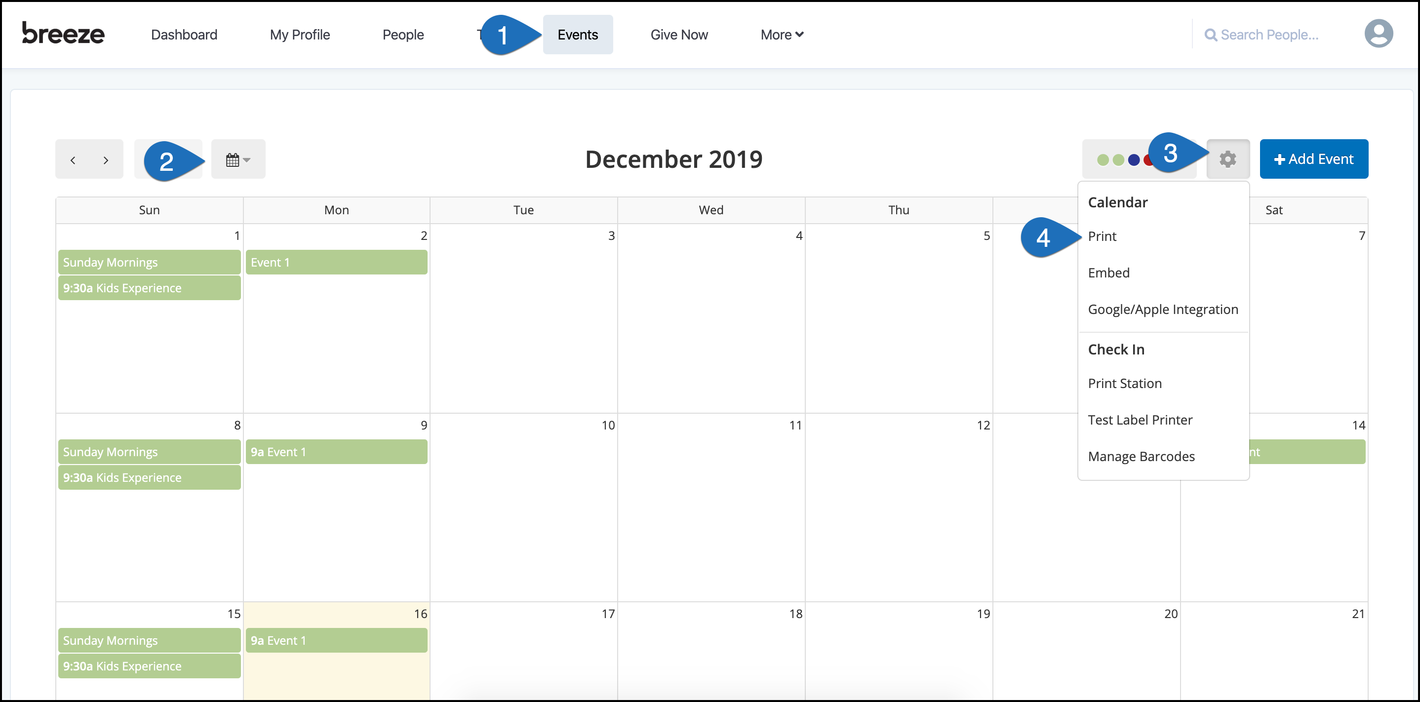Open the calendar view dropdown
Screen dimensions: 1420x702
click(238, 159)
